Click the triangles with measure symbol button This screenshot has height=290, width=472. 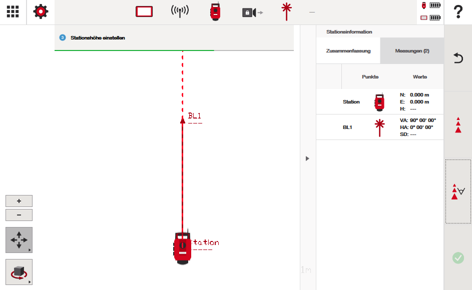457,191
